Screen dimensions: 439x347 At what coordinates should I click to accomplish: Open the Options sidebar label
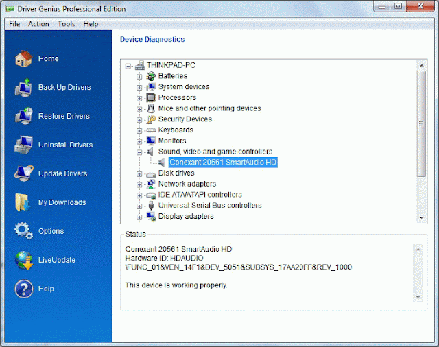click(x=51, y=231)
